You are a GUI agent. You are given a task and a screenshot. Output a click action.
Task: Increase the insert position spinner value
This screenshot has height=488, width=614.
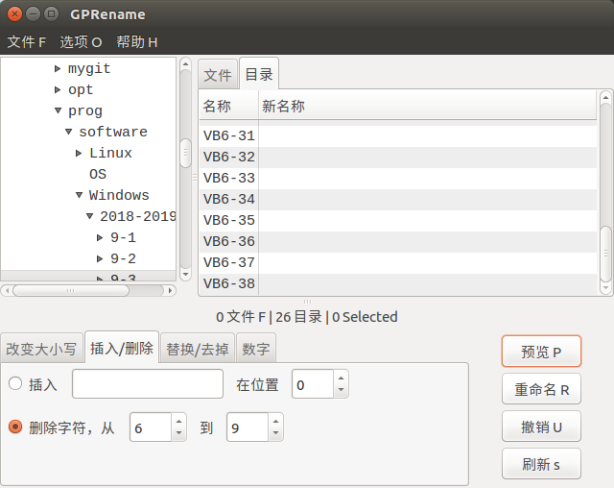tap(342, 378)
